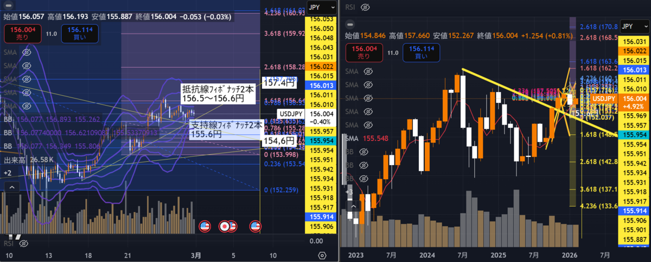This screenshot has height=262, width=651.
Task: Select the 157.4円 price annotation label
Action: pos(278,83)
